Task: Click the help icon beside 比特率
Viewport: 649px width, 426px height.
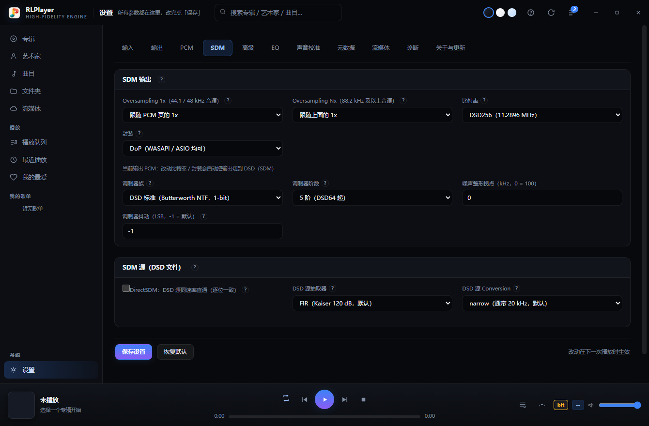Action: [x=484, y=101]
